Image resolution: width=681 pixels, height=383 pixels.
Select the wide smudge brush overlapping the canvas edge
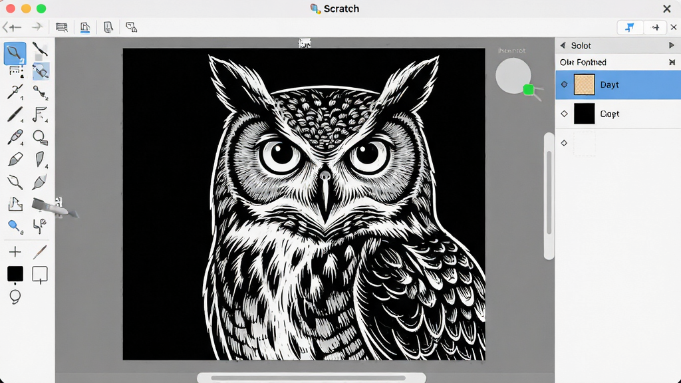point(55,207)
